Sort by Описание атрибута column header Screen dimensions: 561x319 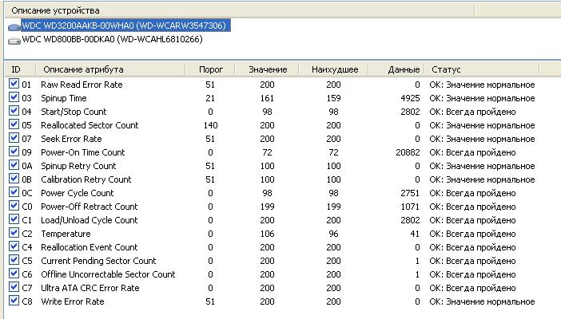pyautogui.click(x=110, y=69)
